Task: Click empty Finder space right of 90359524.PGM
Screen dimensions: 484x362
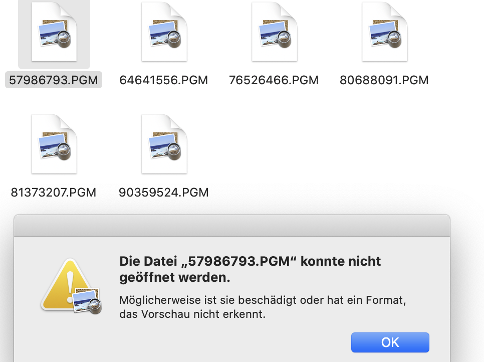Action: tap(326, 150)
